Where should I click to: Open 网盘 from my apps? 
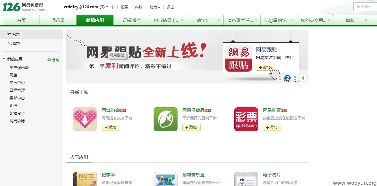click(13, 75)
